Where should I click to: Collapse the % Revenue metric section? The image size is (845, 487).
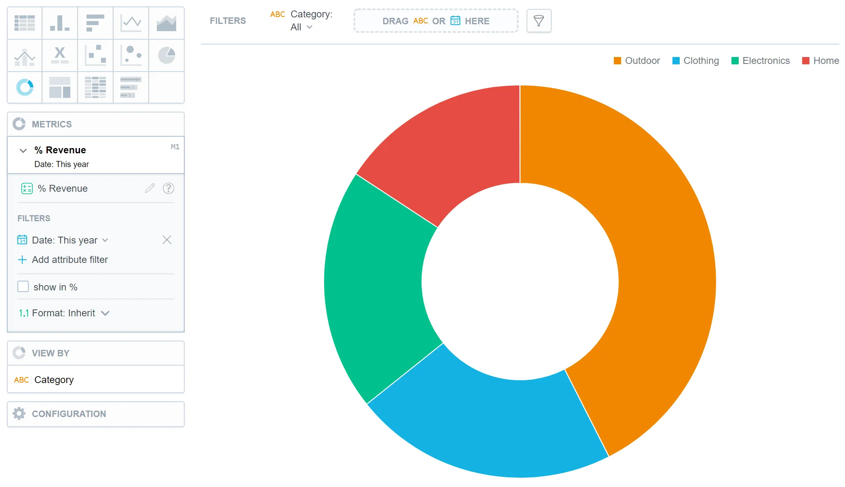pyautogui.click(x=23, y=150)
